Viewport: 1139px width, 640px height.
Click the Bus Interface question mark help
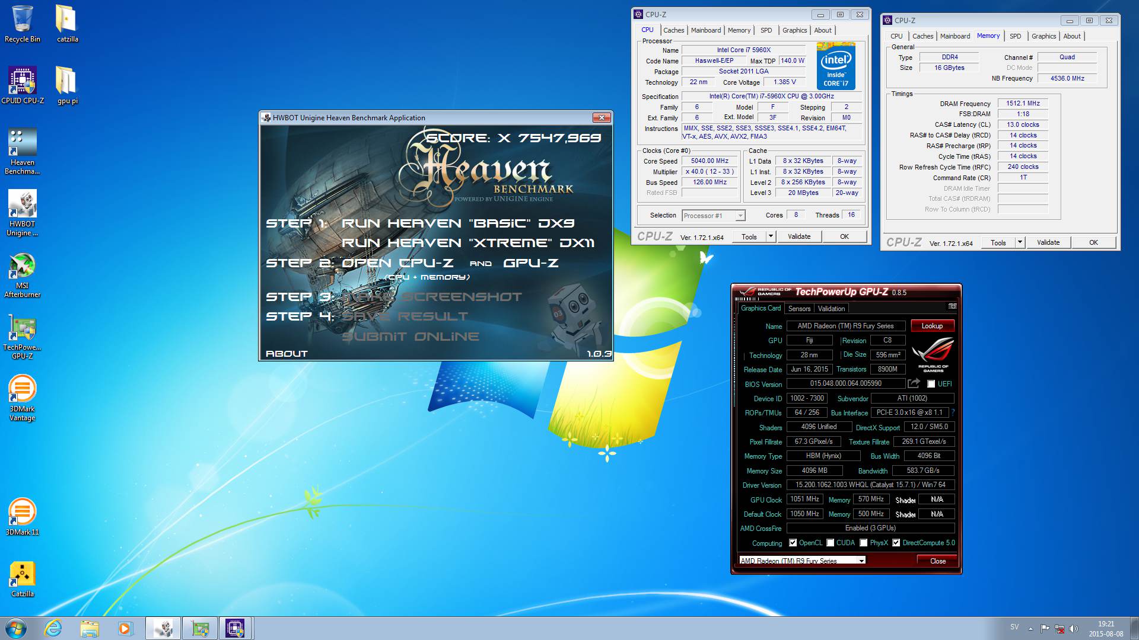(953, 412)
